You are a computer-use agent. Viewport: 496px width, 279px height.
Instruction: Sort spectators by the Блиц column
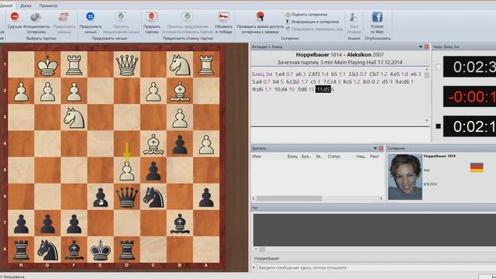pyautogui.click(x=292, y=157)
